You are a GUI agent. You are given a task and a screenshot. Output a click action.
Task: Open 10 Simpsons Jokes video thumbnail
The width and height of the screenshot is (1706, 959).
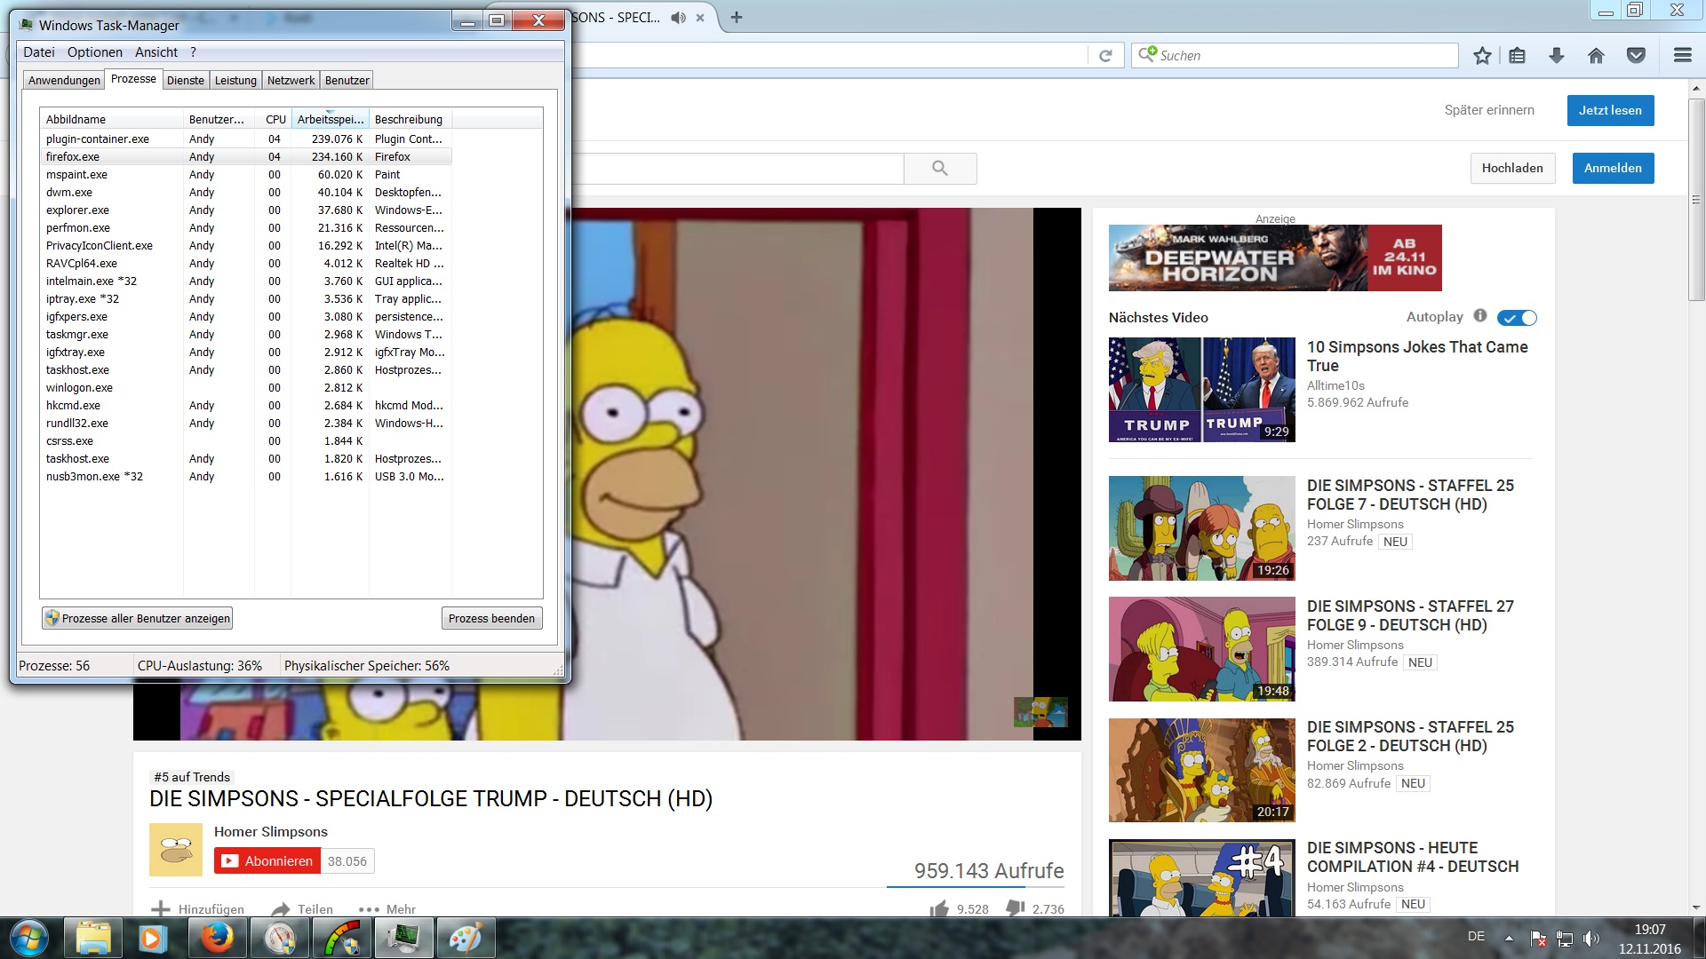tap(1201, 389)
